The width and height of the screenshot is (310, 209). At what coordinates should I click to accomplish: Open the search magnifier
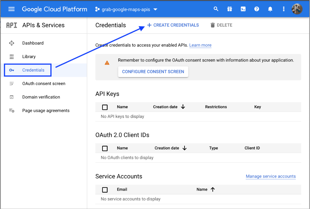click(x=216, y=9)
